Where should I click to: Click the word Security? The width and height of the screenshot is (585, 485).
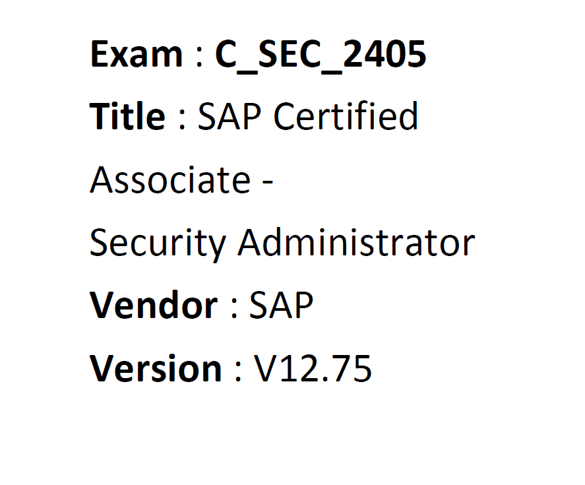point(157,243)
